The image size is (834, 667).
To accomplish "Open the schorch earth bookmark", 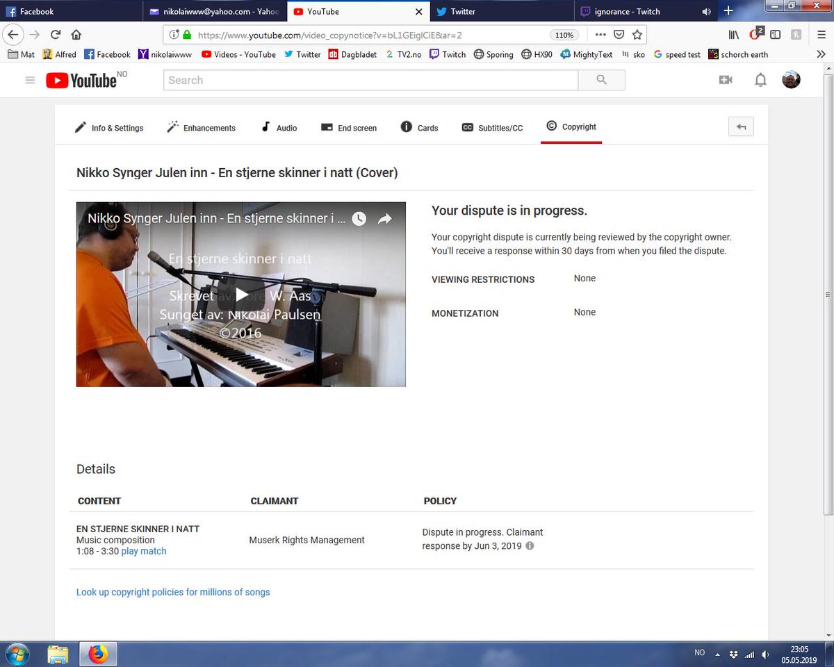I will click(x=738, y=54).
